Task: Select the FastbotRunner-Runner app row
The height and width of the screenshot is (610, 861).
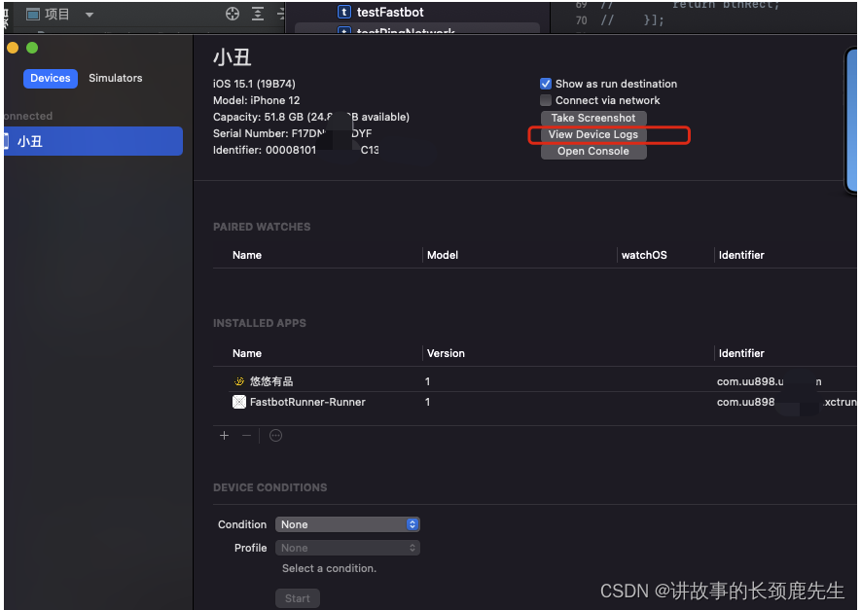Action: [534, 402]
